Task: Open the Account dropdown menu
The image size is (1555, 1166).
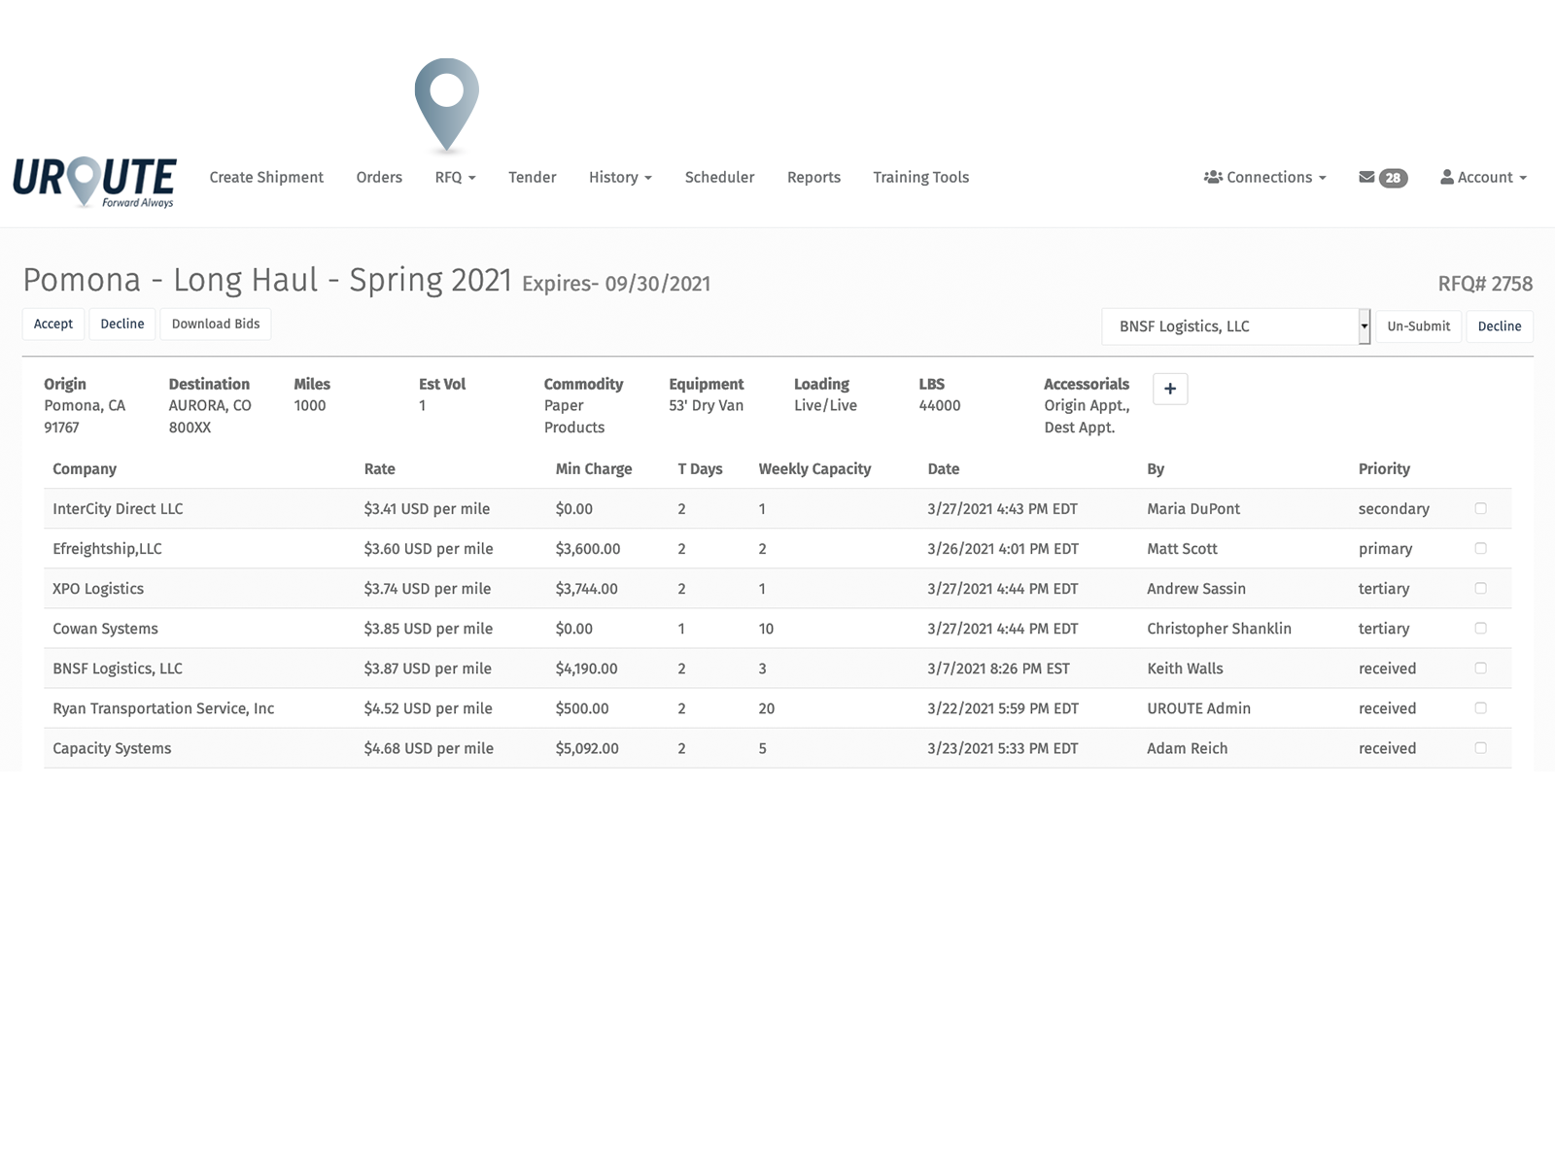Action: [x=1483, y=177]
